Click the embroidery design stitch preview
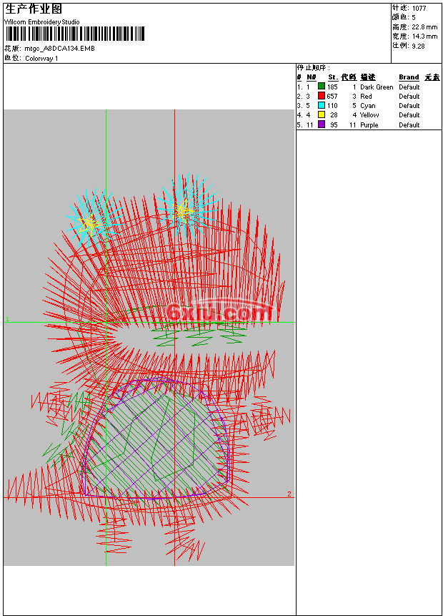Viewport: 443px width, 616px height. (x=149, y=338)
